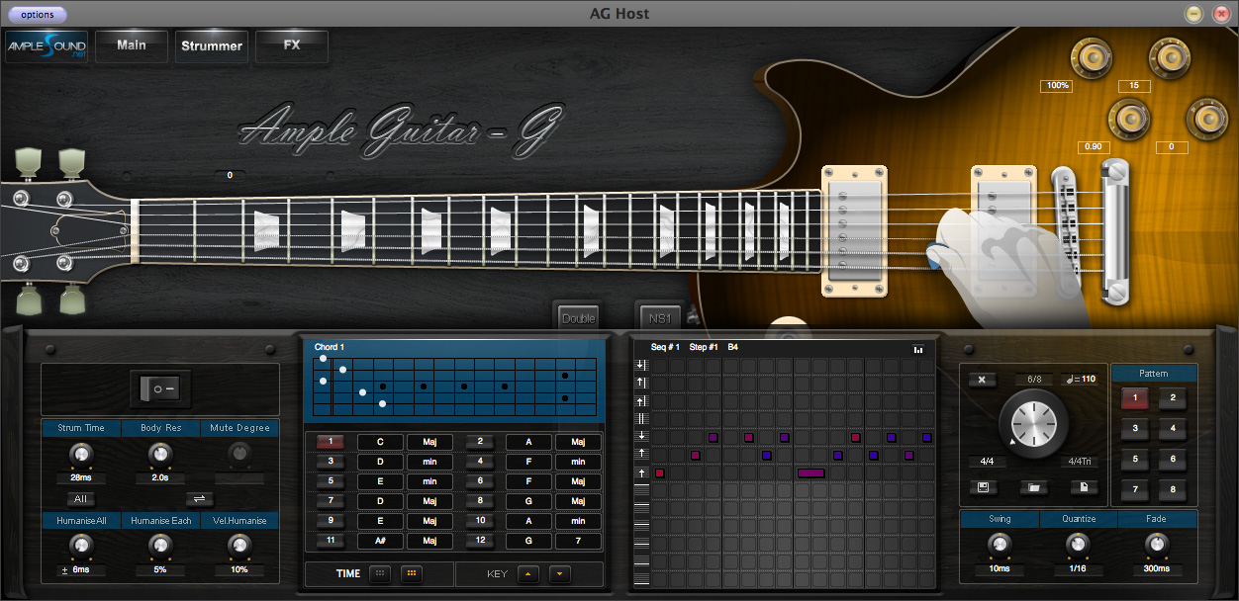Open the min type dropdown for chord 10
Viewport: 1239px width, 601px height.
pyautogui.click(x=578, y=521)
